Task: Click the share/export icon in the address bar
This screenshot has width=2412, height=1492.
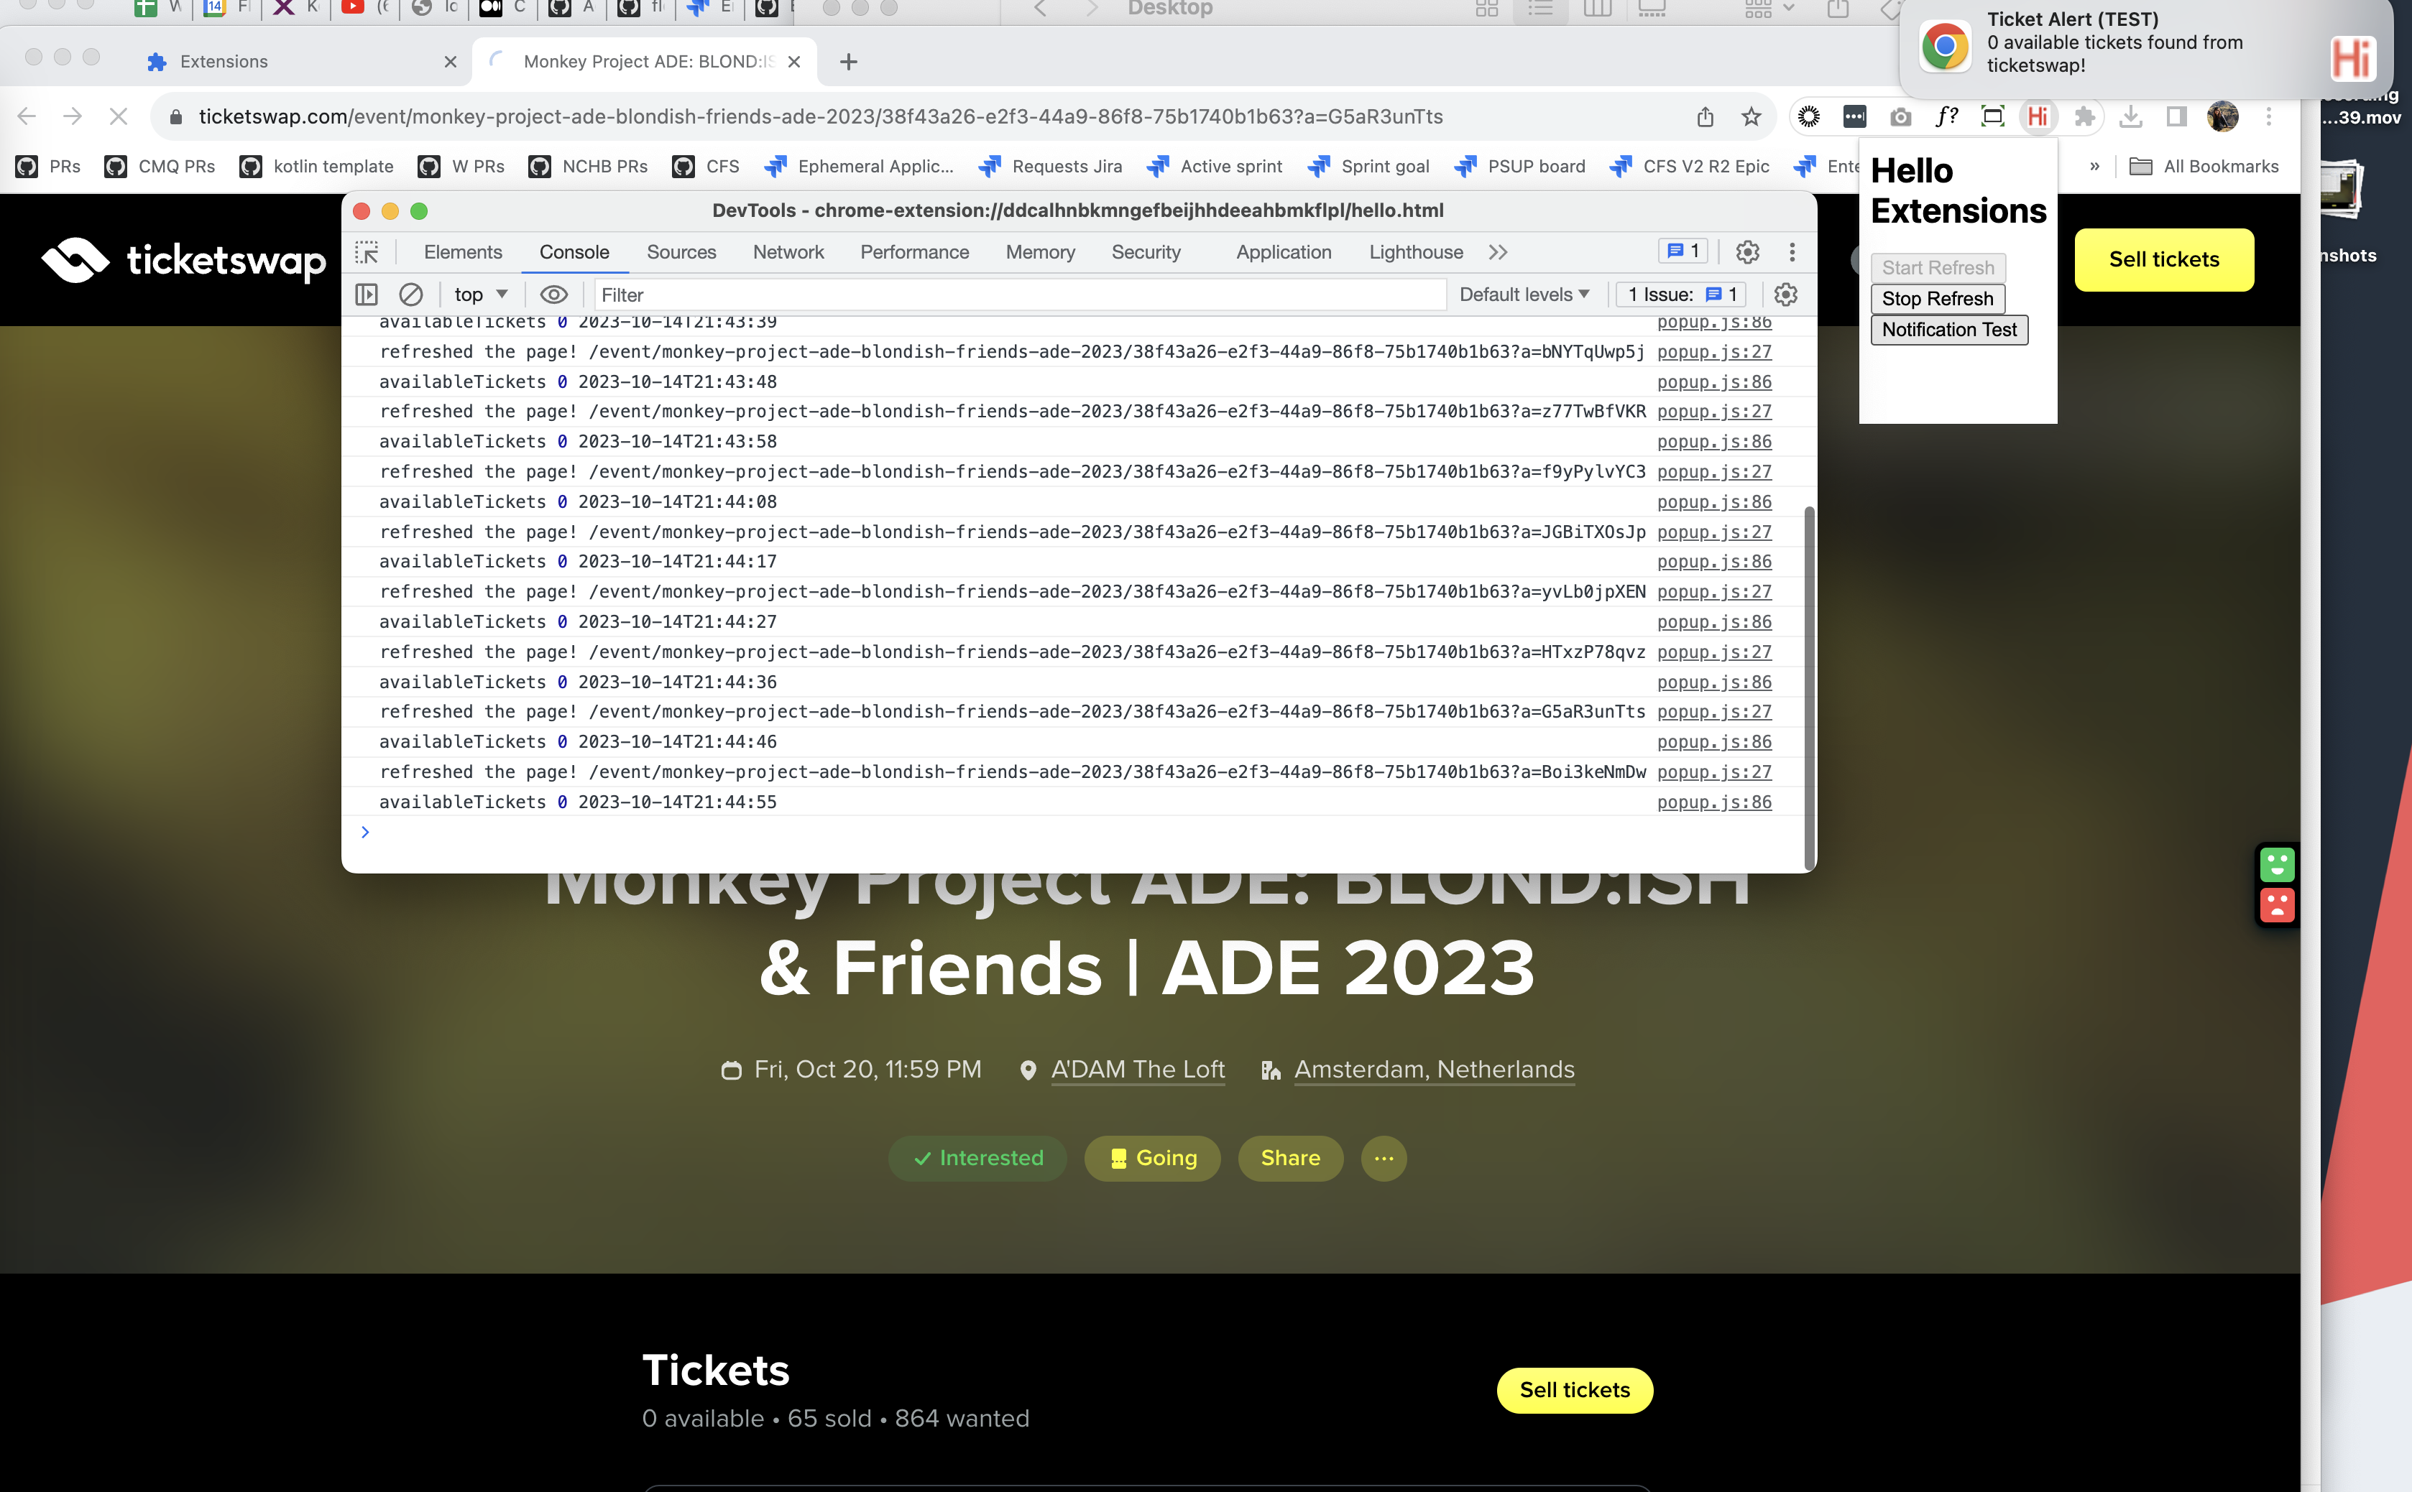Action: (x=1705, y=116)
